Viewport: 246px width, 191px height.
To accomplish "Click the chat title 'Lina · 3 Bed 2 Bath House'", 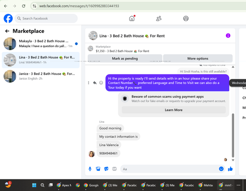I will pyautogui.click(x=132, y=36).
